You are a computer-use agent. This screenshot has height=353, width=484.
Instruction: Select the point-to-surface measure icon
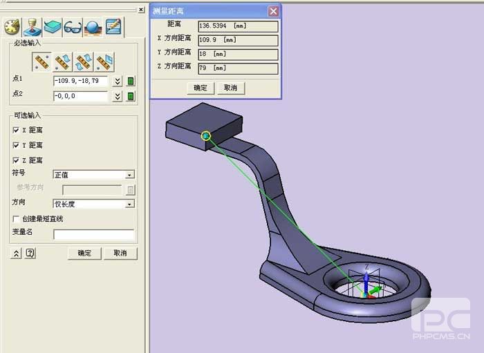(64, 62)
